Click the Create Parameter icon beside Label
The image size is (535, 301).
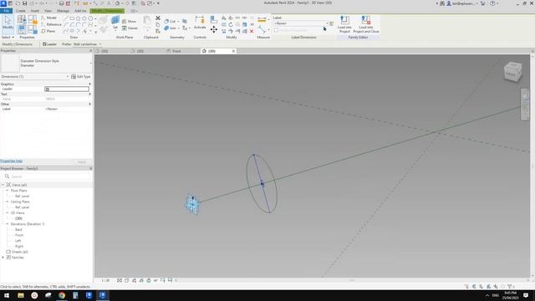pyautogui.click(x=331, y=23)
